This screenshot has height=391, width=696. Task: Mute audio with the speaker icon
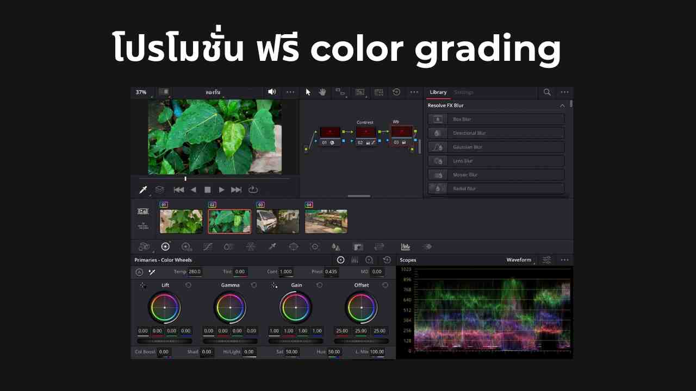click(x=272, y=92)
